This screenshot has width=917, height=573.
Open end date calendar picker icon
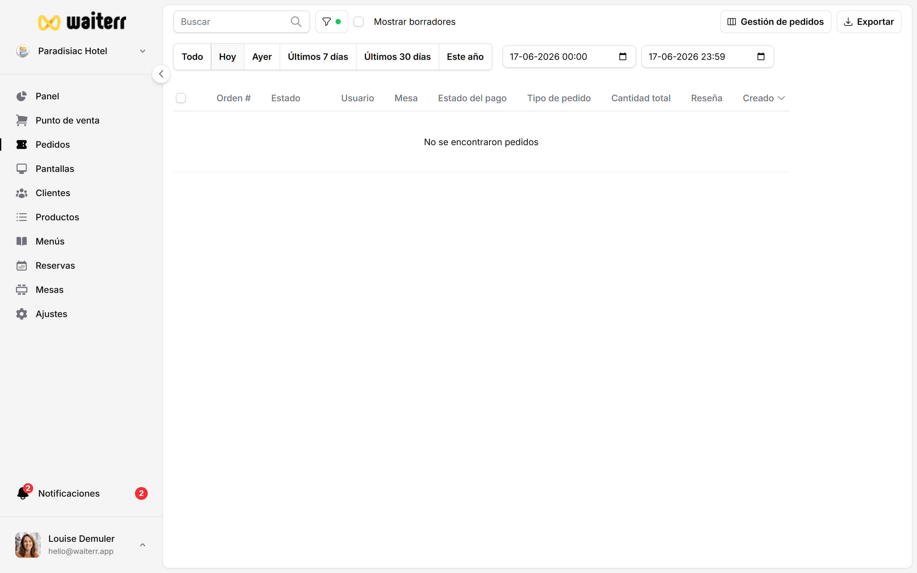pyautogui.click(x=761, y=56)
